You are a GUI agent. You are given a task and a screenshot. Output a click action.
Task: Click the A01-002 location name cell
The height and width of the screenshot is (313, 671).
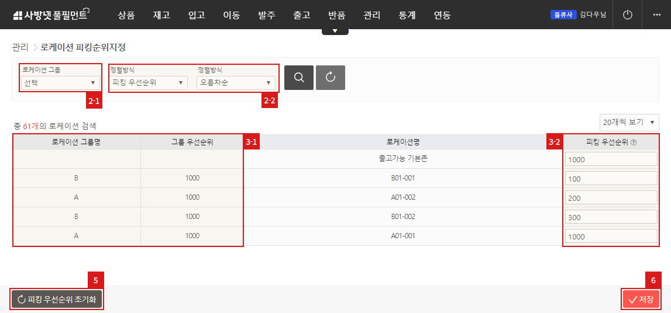point(403,197)
